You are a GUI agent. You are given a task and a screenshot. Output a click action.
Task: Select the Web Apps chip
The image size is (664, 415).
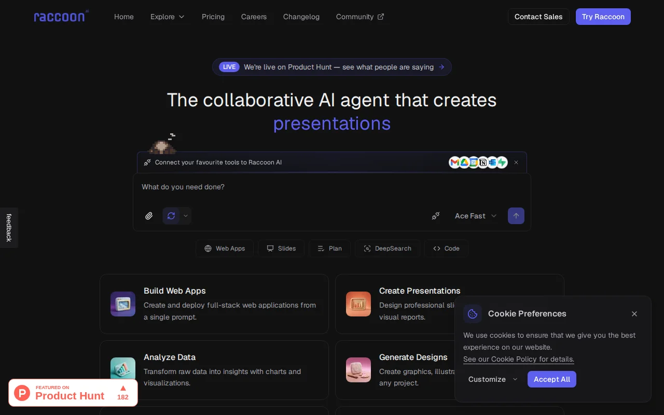pos(225,248)
